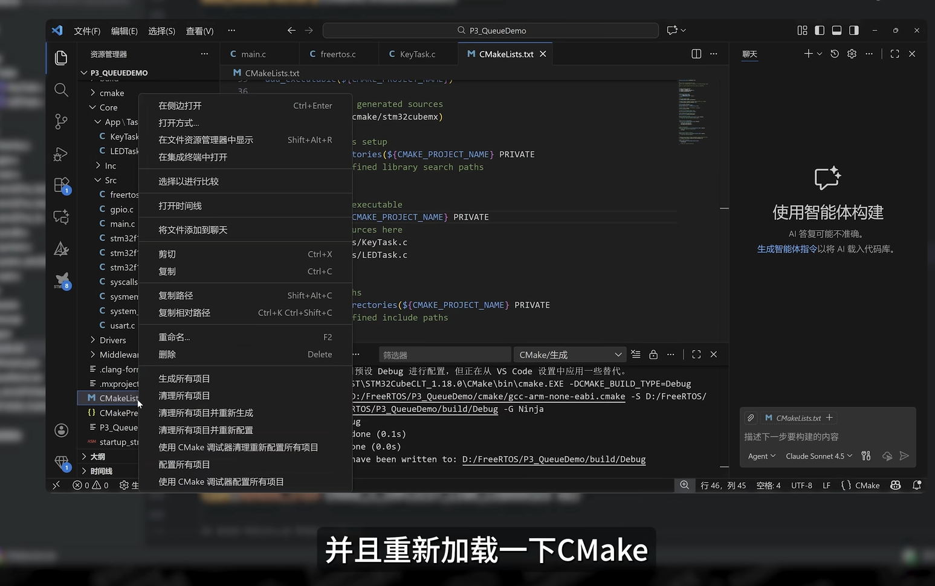The image size is (935, 586).
Task: Click Copilot status icon in status bar
Action: tap(896, 485)
